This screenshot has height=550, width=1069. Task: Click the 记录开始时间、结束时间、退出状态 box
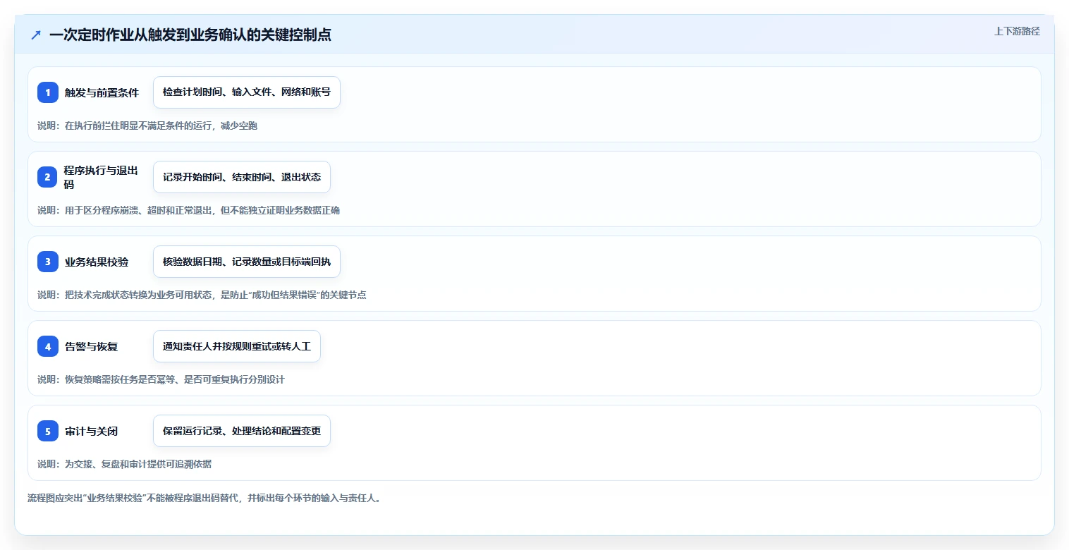[242, 177]
